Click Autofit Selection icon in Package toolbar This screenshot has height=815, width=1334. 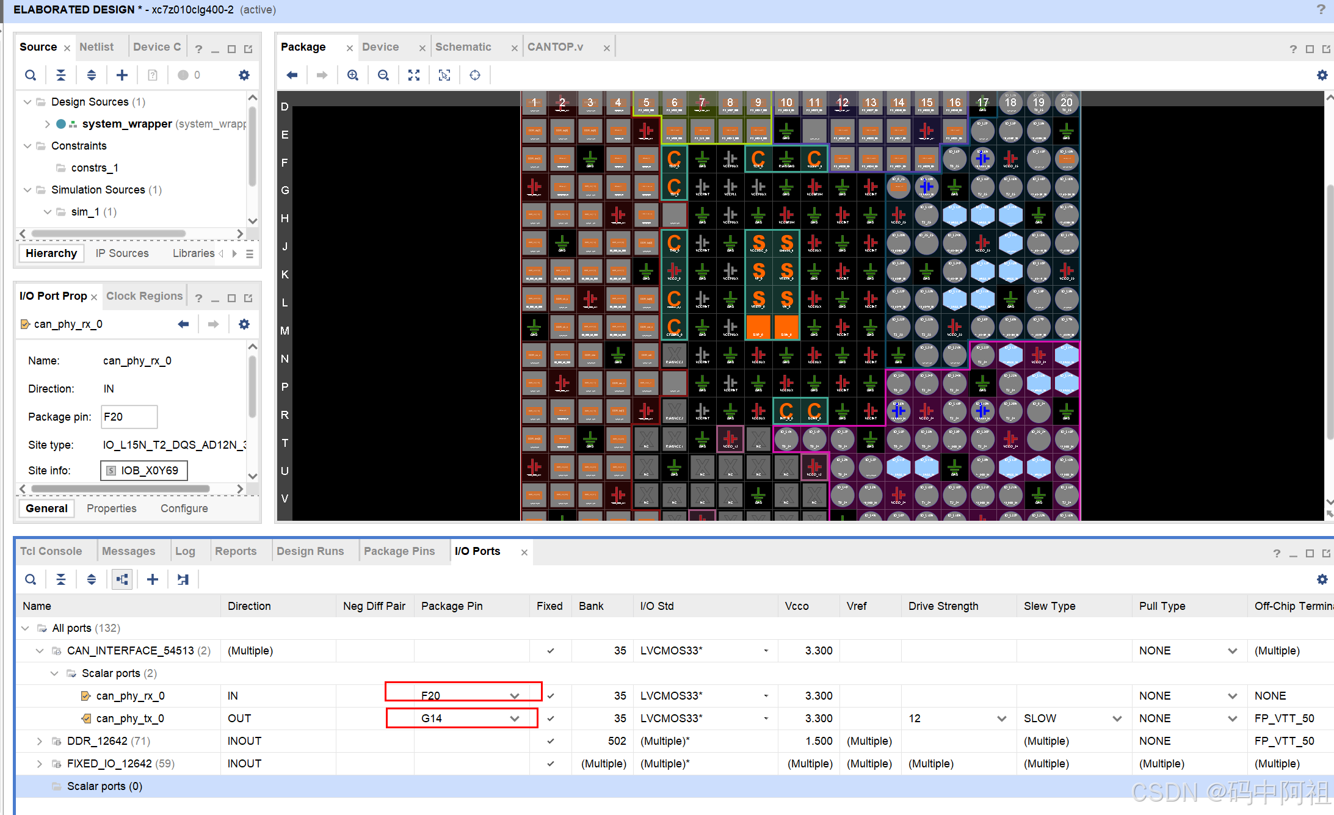444,75
